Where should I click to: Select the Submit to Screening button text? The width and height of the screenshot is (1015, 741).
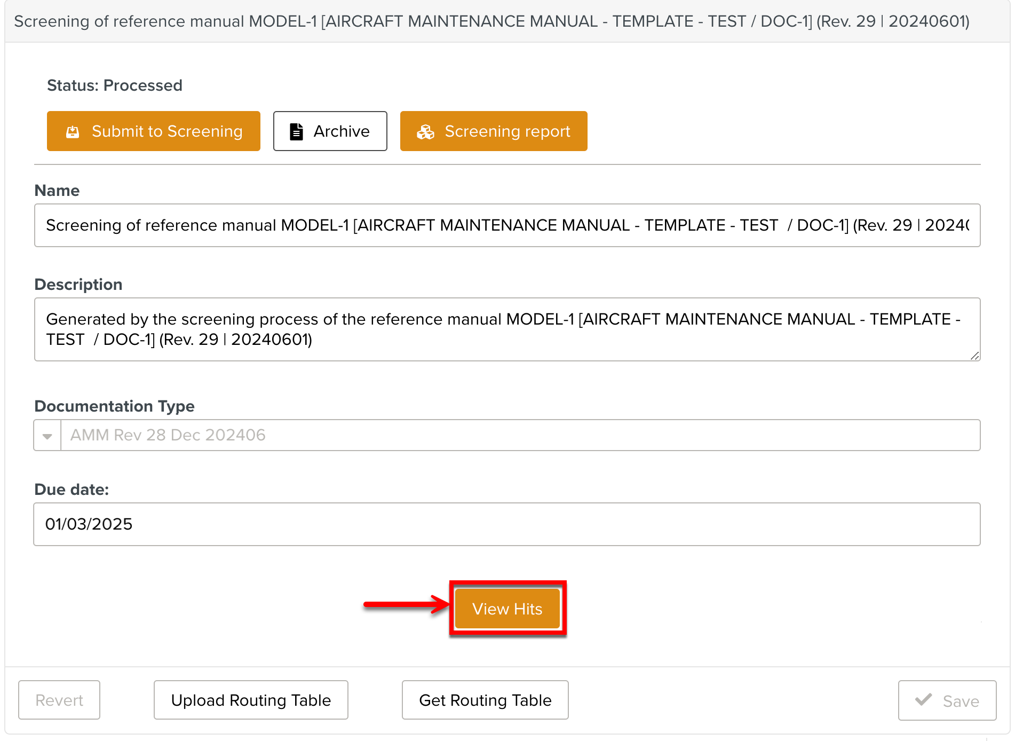pos(167,131)
